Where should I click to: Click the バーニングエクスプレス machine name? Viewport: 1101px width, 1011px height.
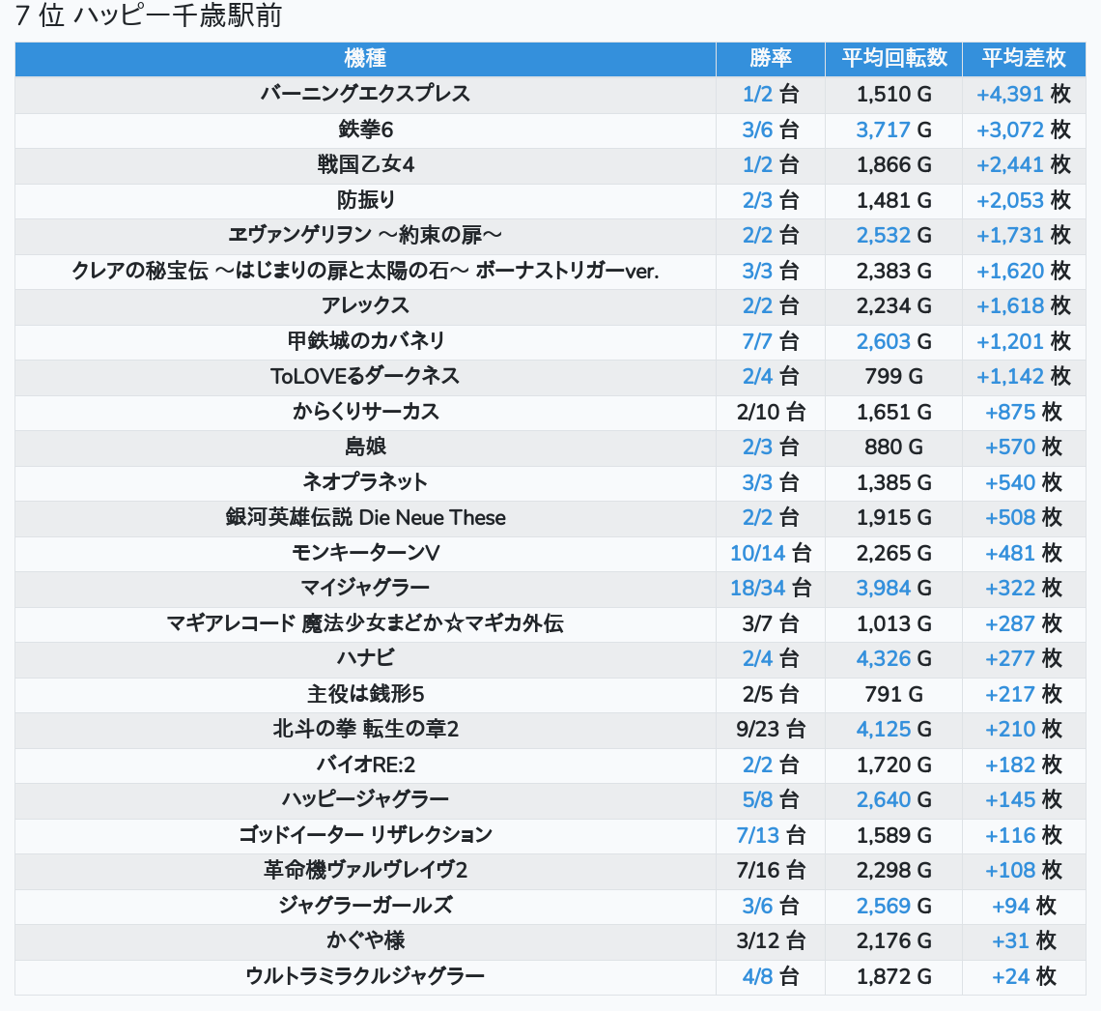coord(365,94)
